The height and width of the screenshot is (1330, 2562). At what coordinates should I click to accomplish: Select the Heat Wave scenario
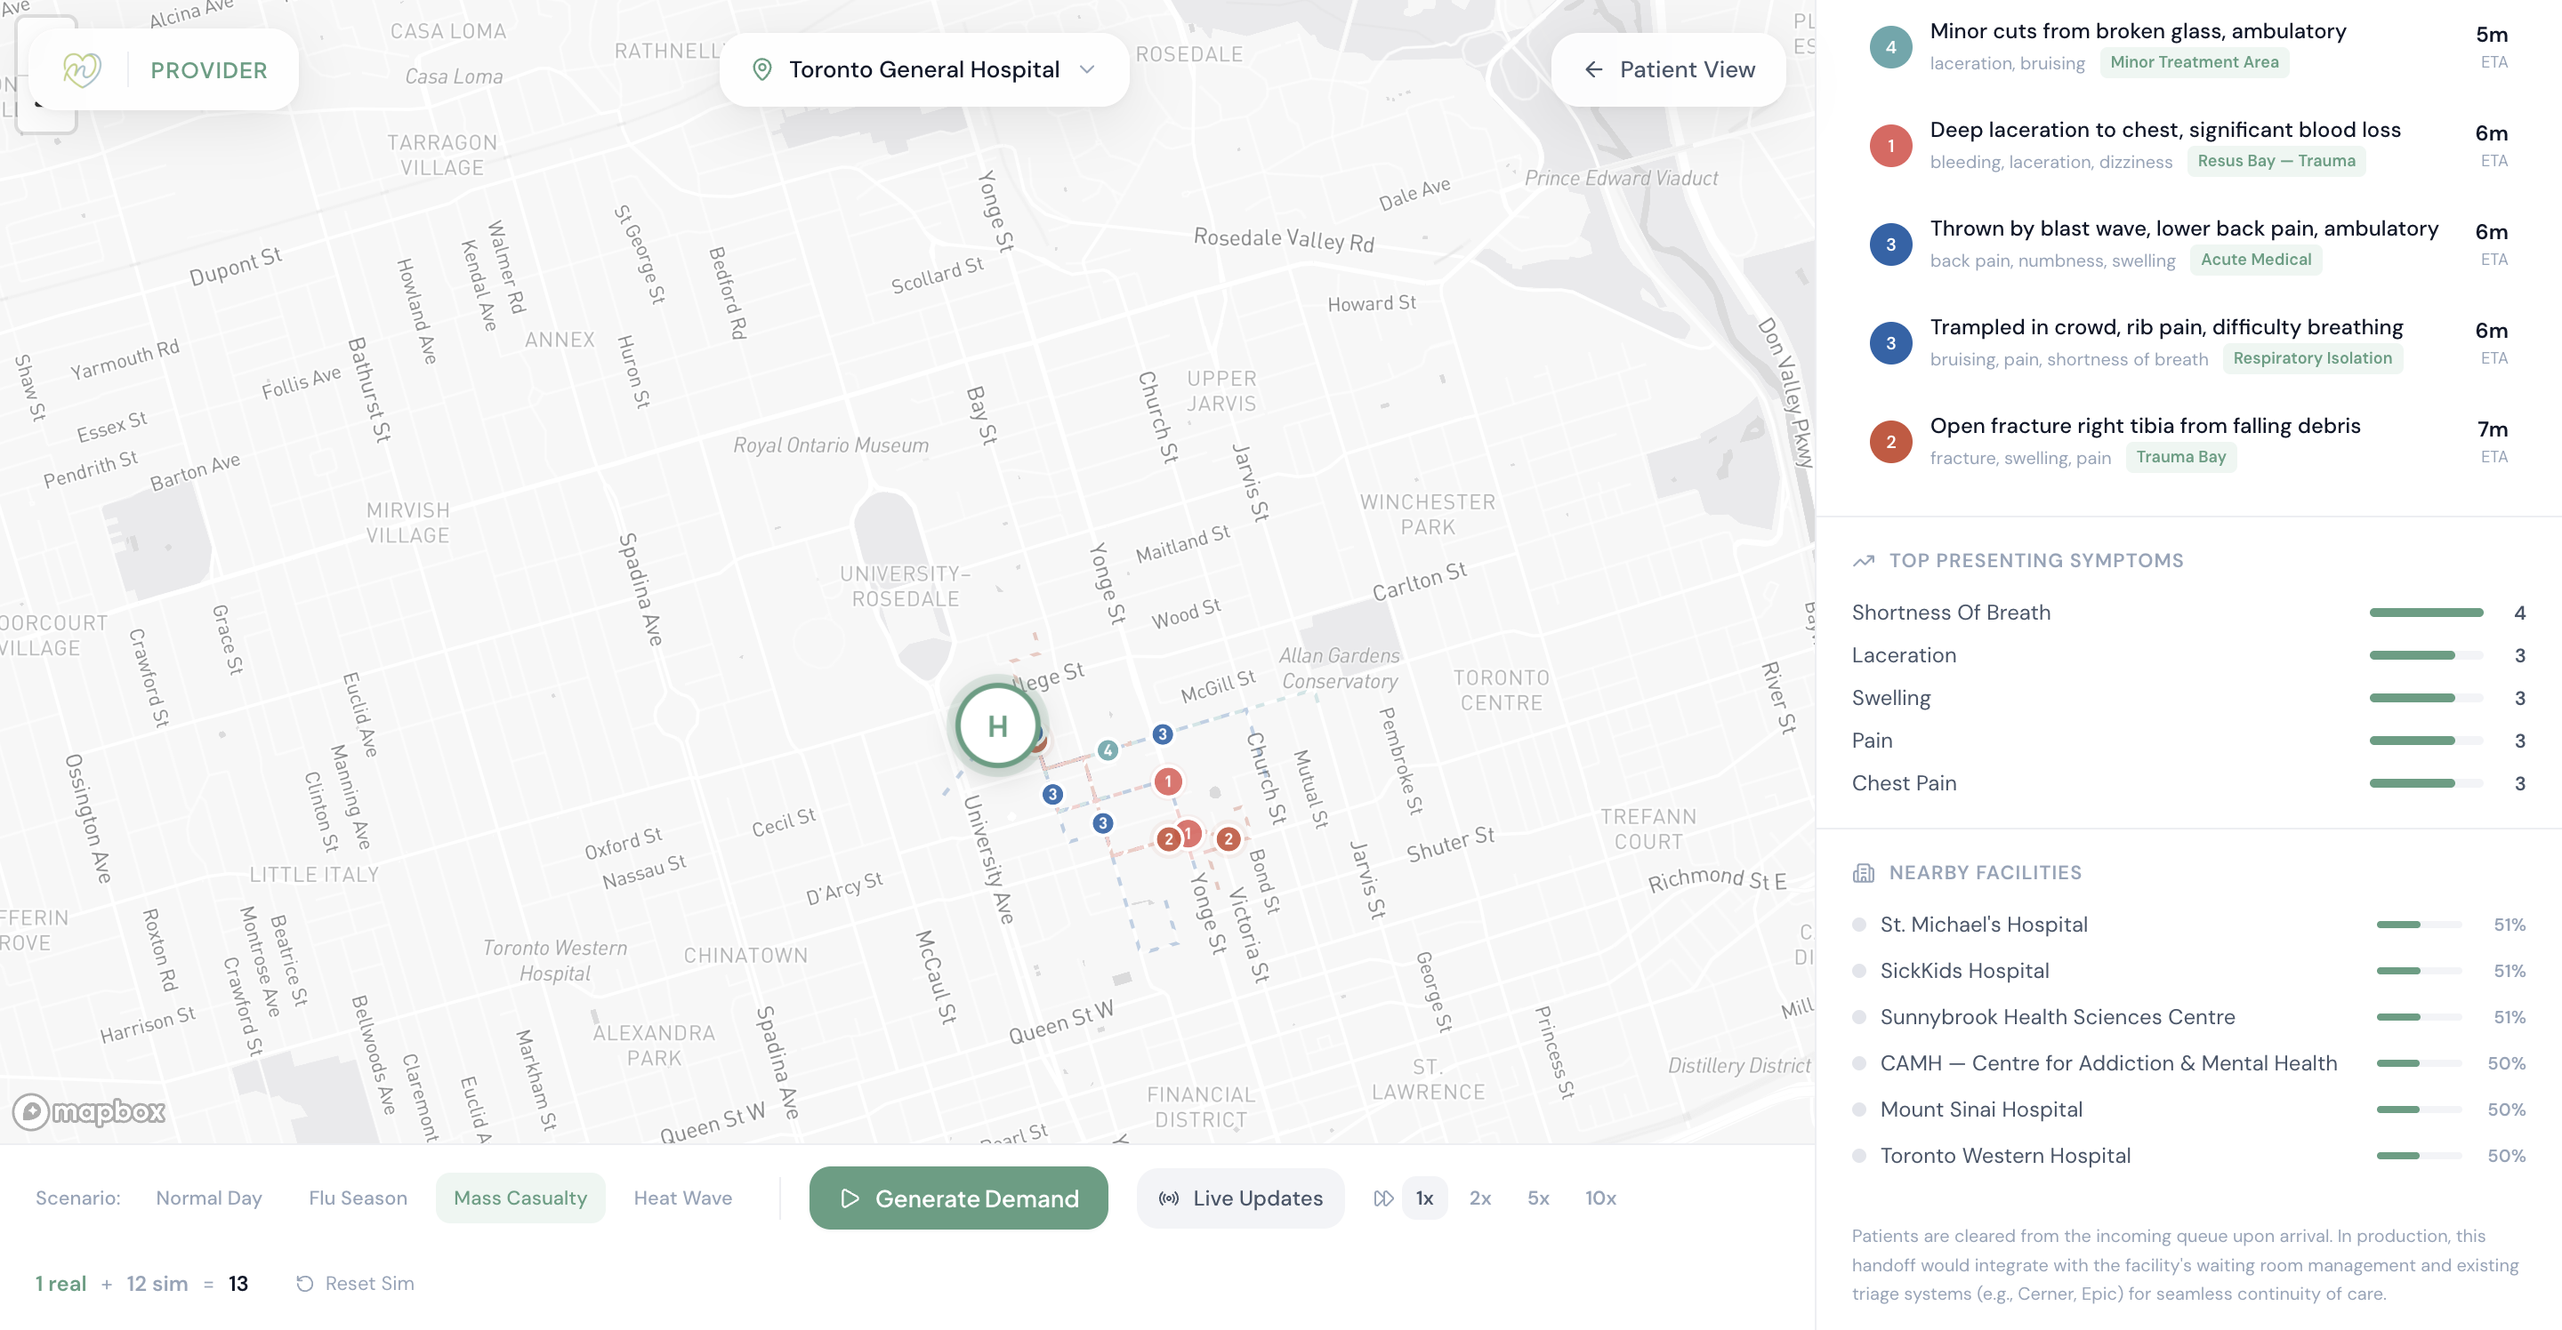(x=682, y=1198)
